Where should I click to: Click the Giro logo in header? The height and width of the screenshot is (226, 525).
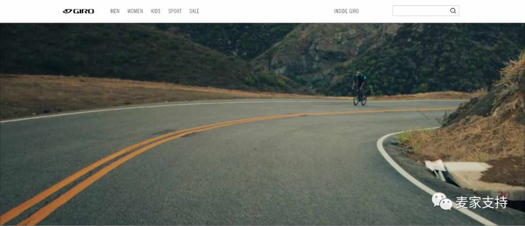[78, 11]
